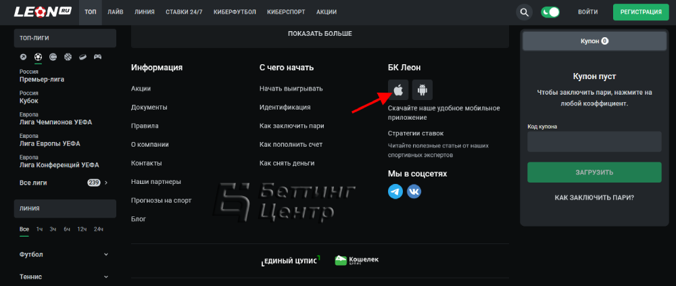Select the 12ч time filter
Screen dimensions: 676x286
(x=82, y=229)
